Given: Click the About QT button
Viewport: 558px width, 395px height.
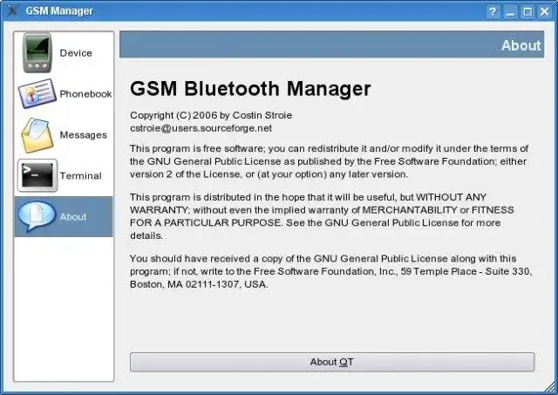Looking at the screenshot, I should pos(332,362).
